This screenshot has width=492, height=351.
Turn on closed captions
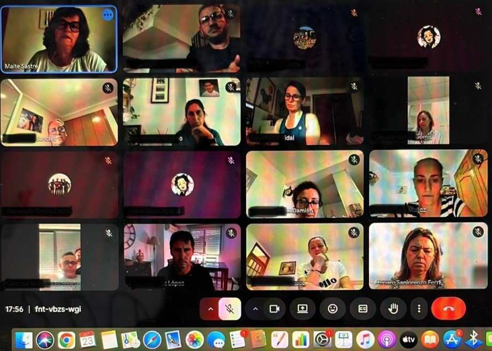coord(362,309)
